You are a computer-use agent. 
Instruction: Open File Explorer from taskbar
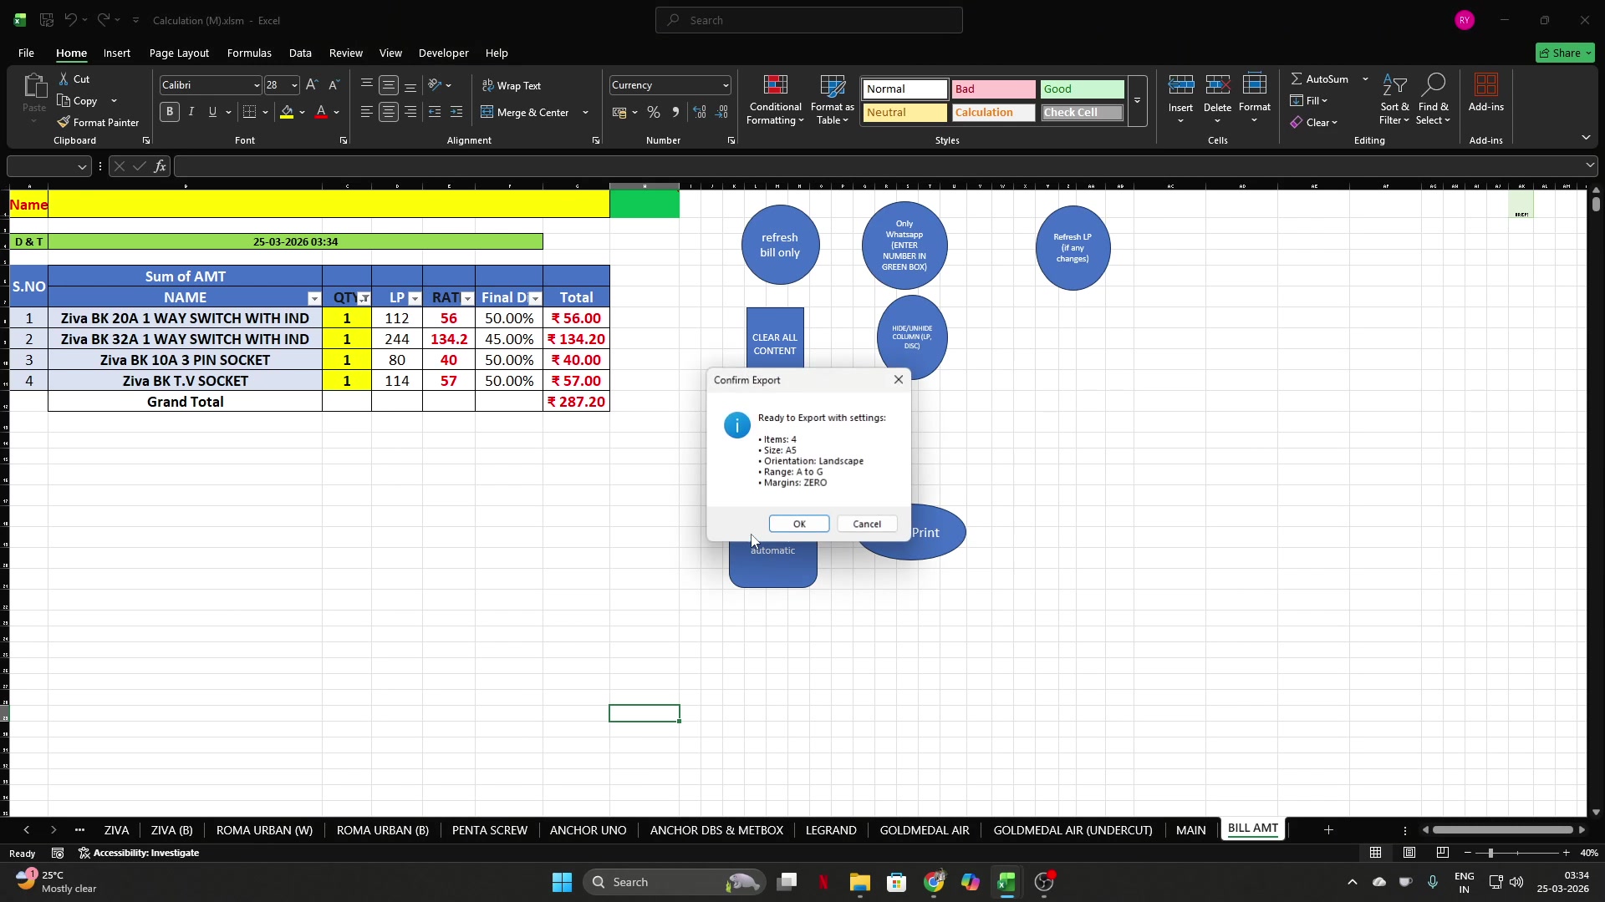(859, 882)
